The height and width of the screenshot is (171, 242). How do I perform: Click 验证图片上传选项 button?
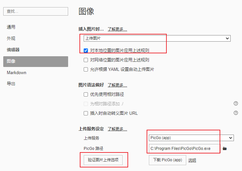[103, 160]
